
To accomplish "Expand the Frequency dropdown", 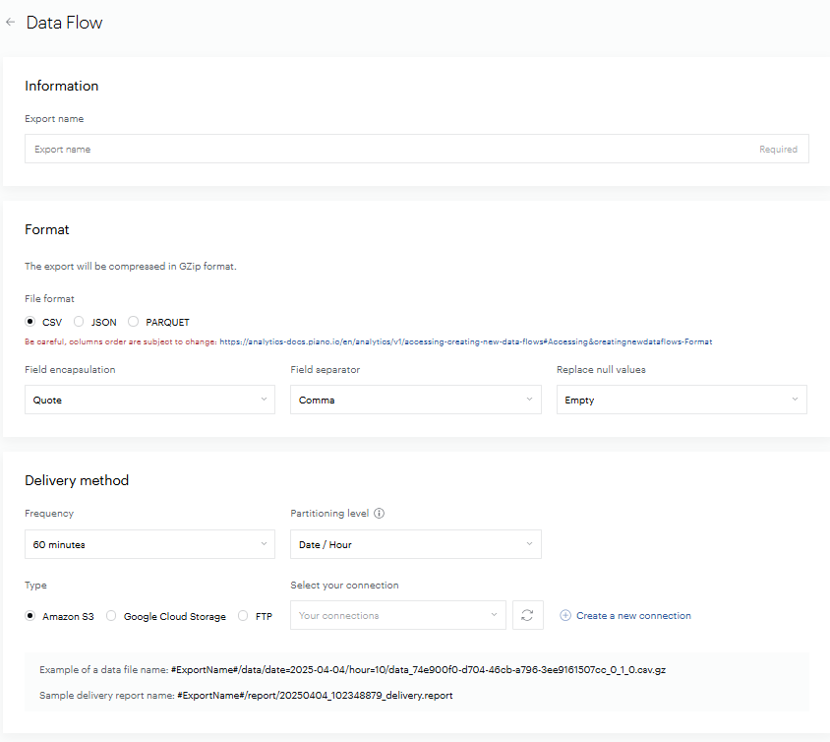I will [149, 544].
